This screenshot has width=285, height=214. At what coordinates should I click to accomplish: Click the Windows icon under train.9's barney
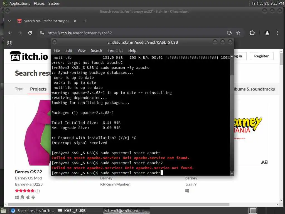(187, 191)
